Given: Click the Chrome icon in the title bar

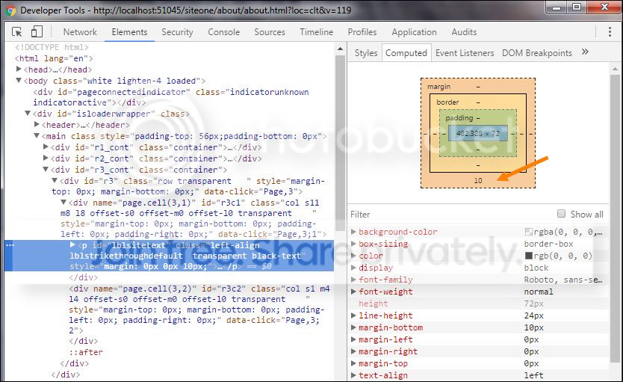Looking at the screenshot, I should click(10, 10).
